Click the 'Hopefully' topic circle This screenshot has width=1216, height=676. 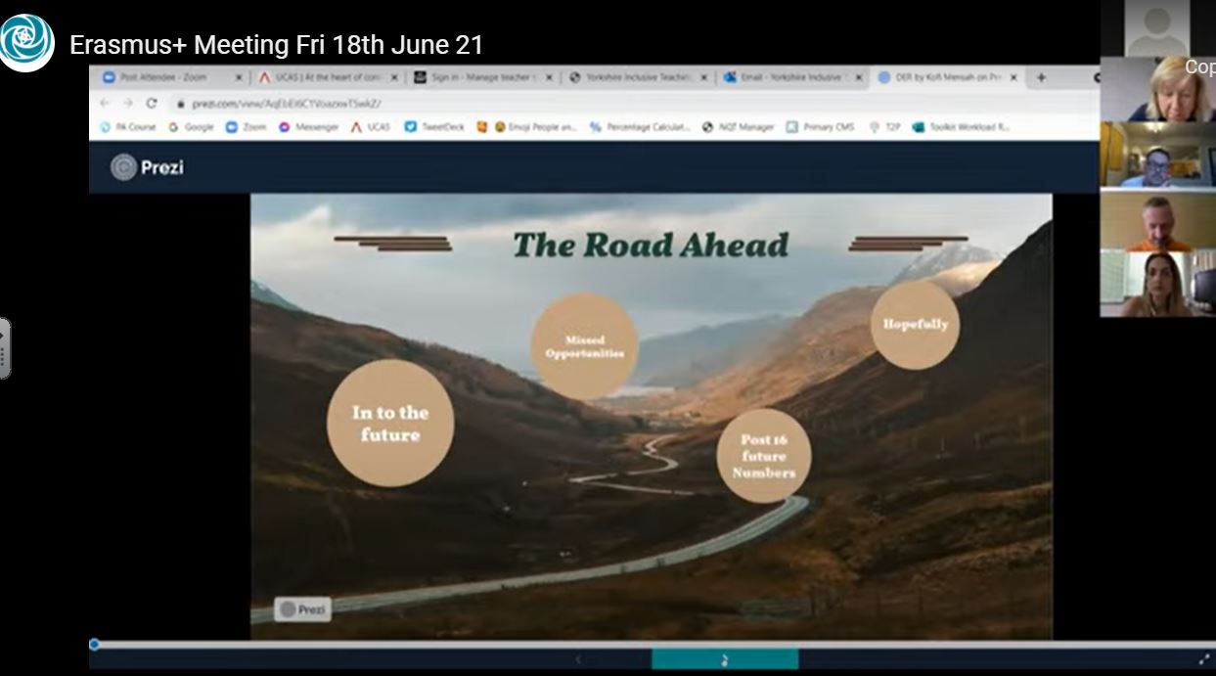pos(915,325)
